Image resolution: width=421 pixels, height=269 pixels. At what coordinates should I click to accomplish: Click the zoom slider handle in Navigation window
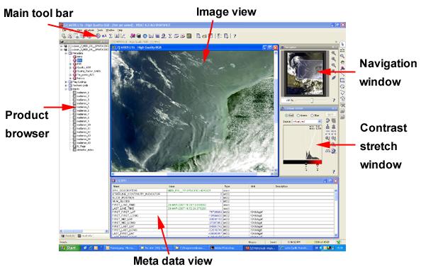tap(312, 101)
